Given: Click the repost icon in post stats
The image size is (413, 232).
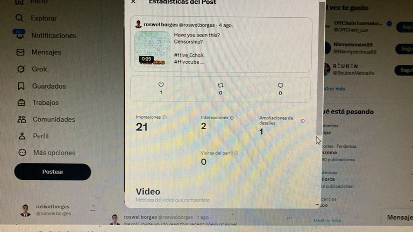Looking at the screenshot, I should tap(220, 85).
